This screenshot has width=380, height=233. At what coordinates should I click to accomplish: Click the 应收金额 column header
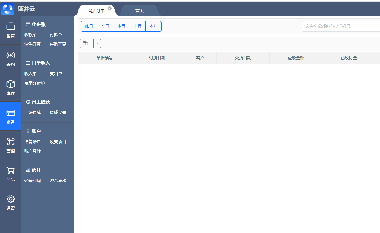296,58
